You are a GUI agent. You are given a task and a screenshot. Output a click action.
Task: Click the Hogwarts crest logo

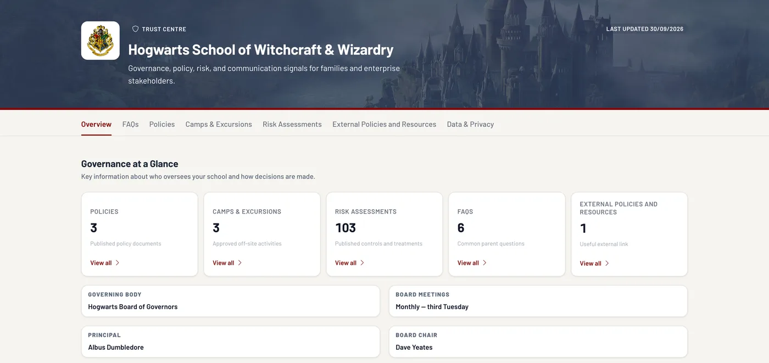coord(101,41)
